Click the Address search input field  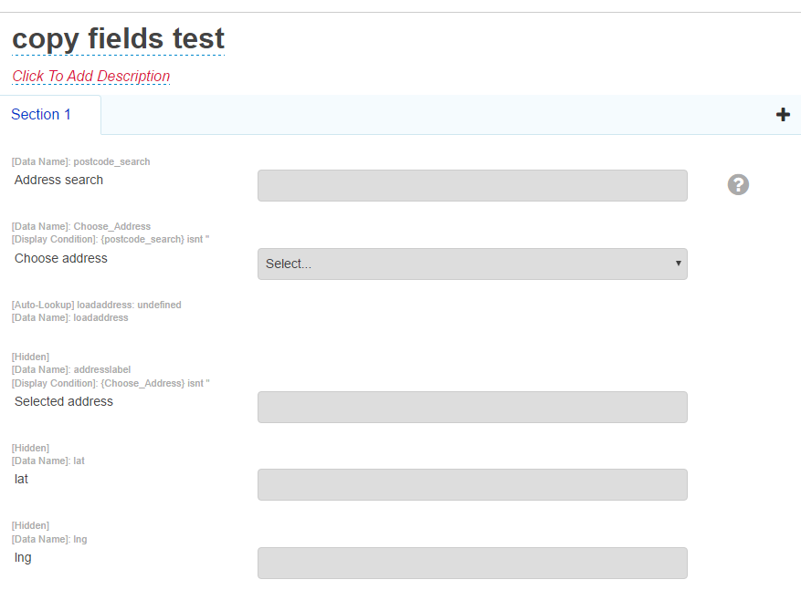coord(472,184)
